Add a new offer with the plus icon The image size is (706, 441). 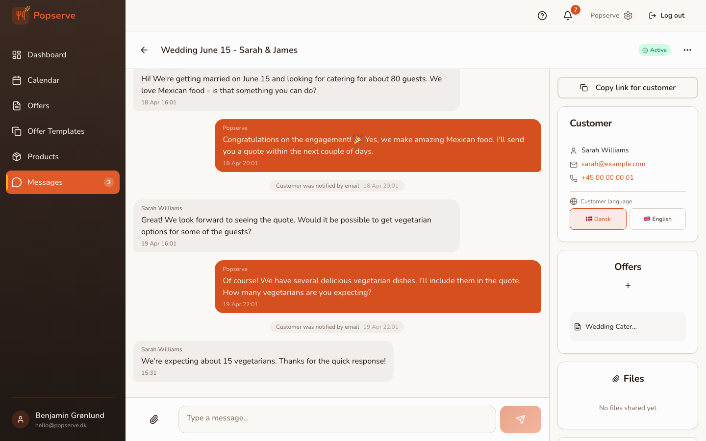[x=628, y=286]
